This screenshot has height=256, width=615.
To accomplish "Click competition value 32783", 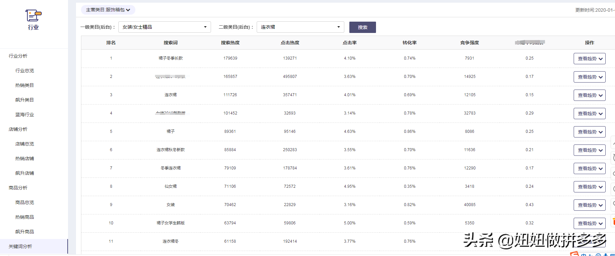I will point(470,113).
